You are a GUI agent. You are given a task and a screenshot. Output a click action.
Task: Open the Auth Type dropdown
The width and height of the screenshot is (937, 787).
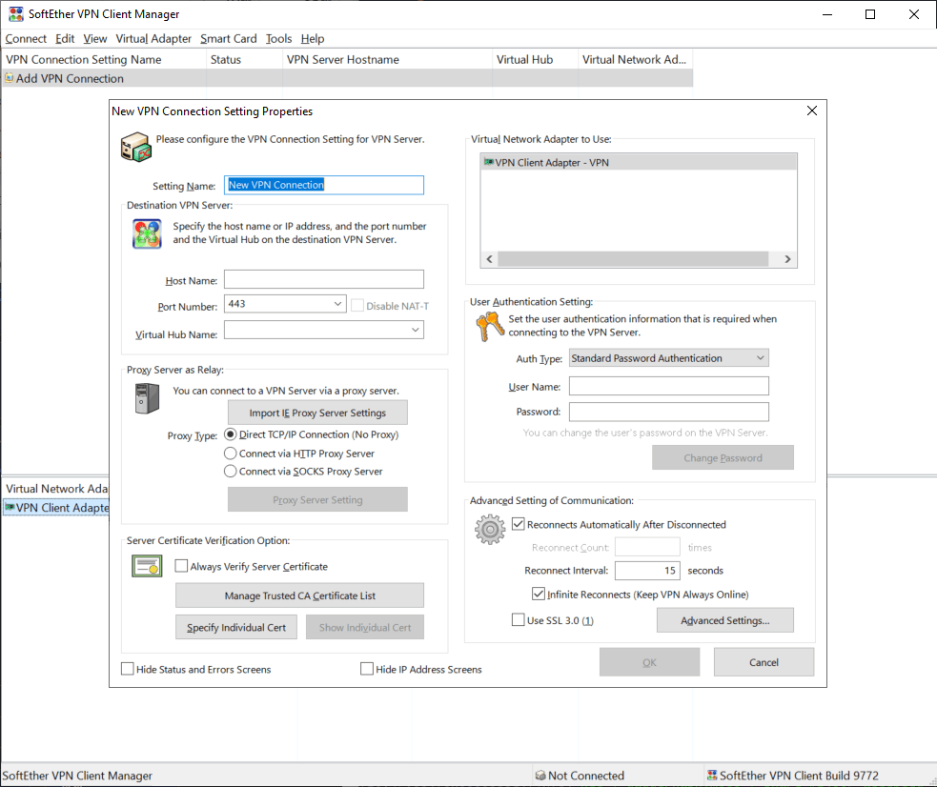pos(669,357)
